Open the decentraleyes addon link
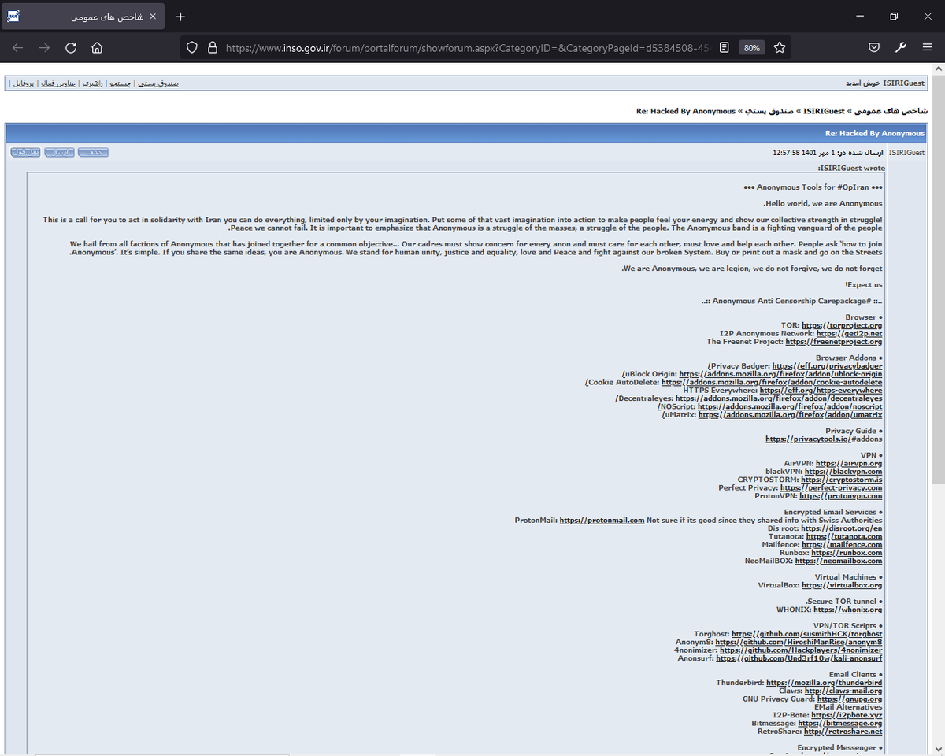 [x=779, y=398]
